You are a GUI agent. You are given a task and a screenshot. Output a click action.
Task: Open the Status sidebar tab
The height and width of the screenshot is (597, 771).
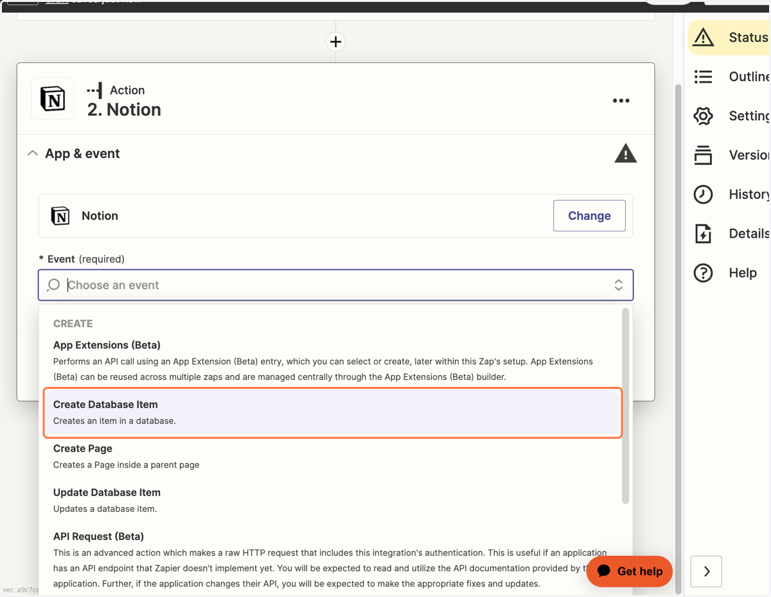pyautogui.click(x=729, y=37)
